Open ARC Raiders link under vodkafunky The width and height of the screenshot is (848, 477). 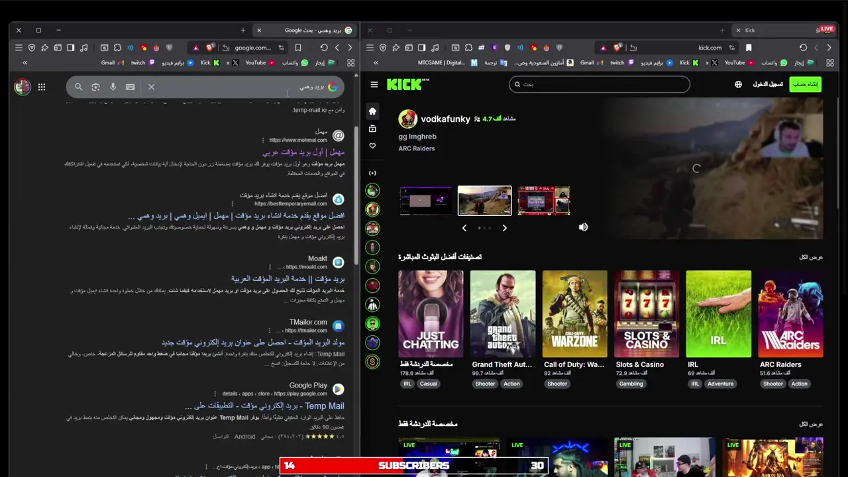[417, 148]
